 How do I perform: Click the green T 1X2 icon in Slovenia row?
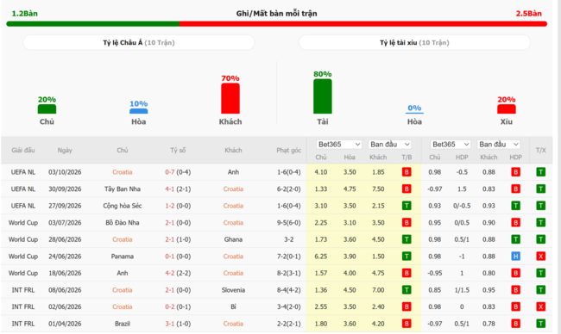point(407,290)
